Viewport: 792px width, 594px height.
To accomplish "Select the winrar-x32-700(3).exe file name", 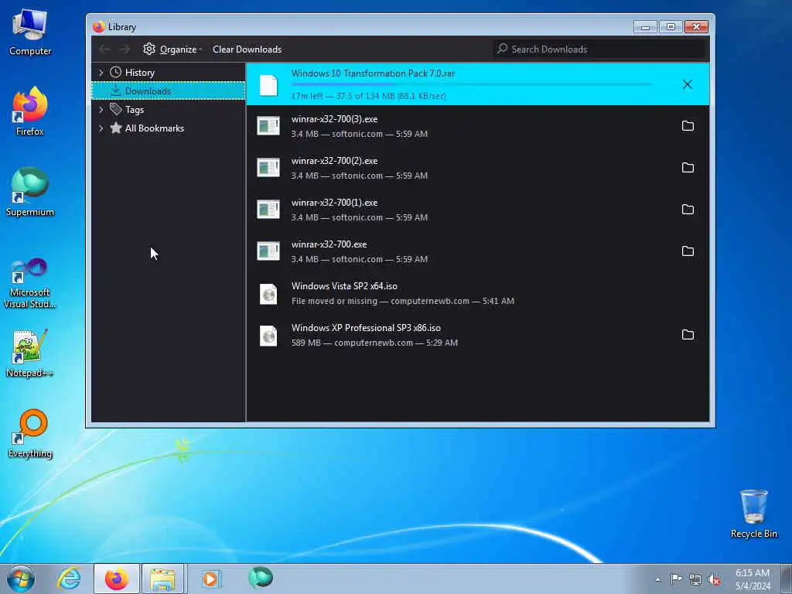I will coord(334,119).
